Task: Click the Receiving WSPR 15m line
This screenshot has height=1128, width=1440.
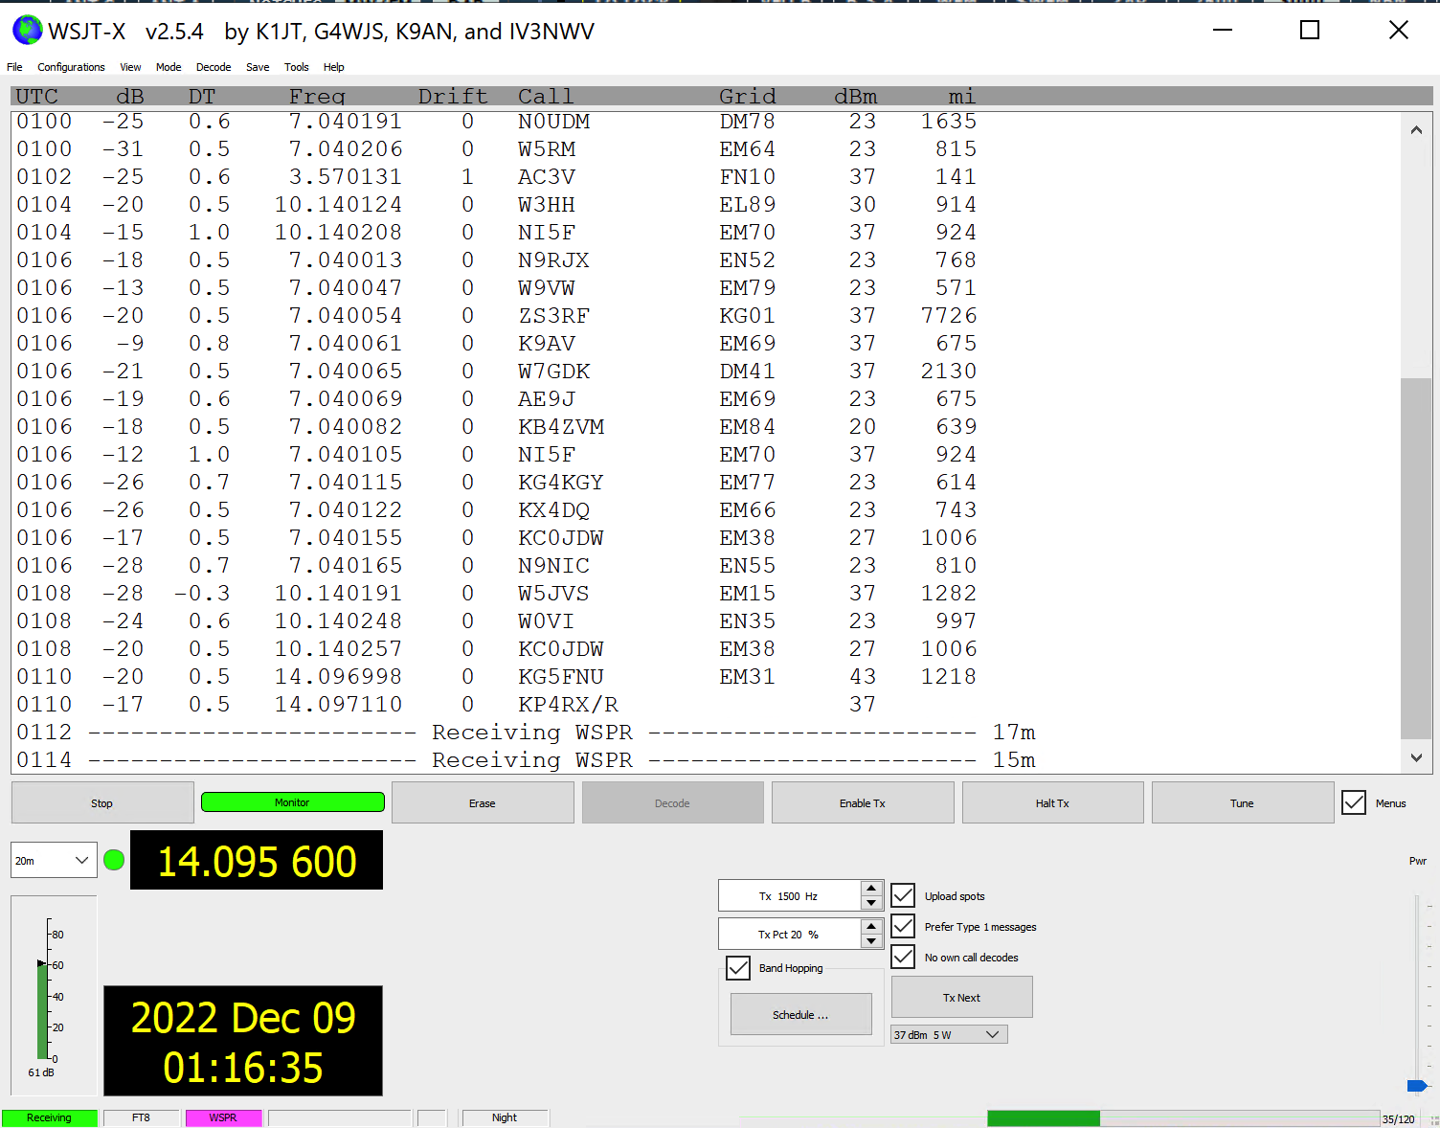Action: [x=526, y=760]
